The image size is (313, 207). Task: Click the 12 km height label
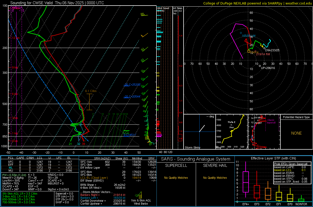pyautogui.click(x=16, y=38)
